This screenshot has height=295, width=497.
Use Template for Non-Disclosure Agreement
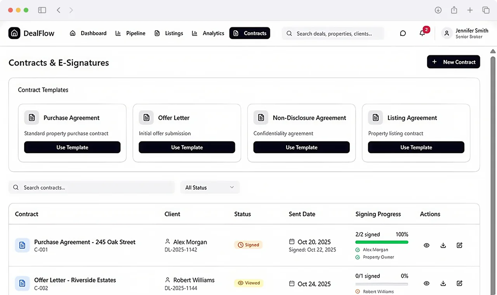(x=302, y=147)
